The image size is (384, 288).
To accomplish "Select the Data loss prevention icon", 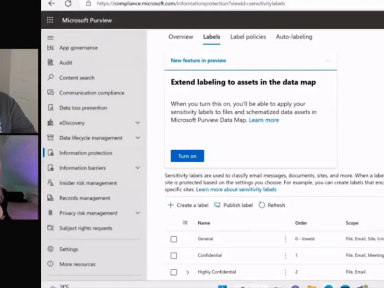I will [x=51, y=108].
